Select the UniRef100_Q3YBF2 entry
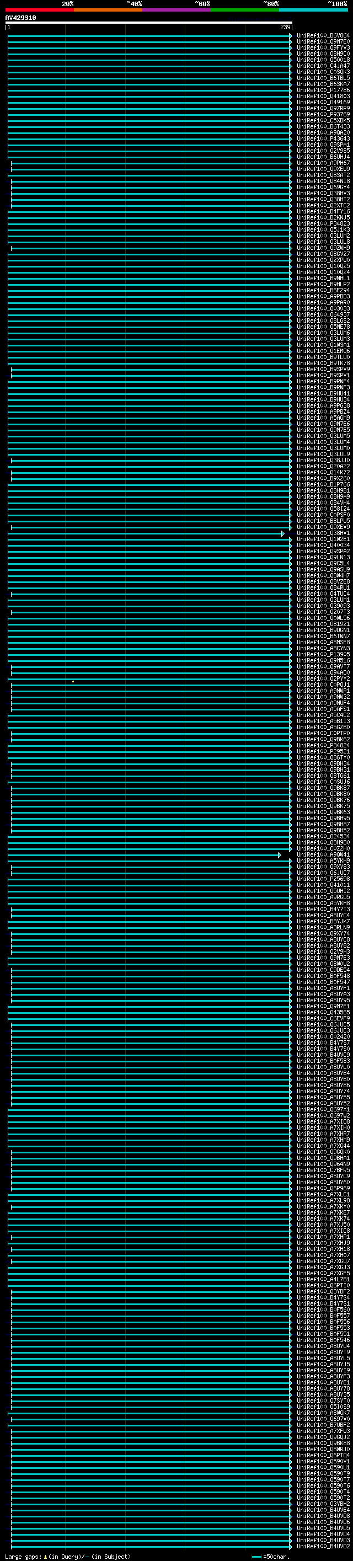This screenshot has height=1561, width=353. (323, 1291)
